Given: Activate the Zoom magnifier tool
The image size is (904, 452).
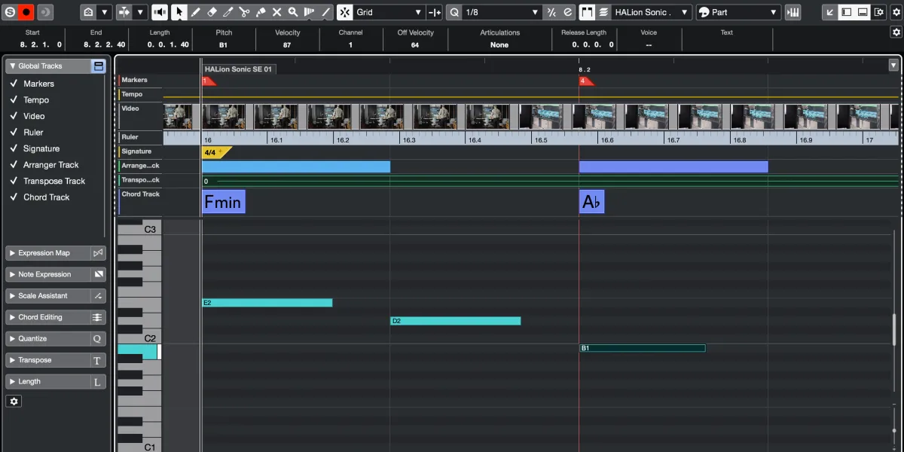Looking at the screenshot, I should 293,12.
